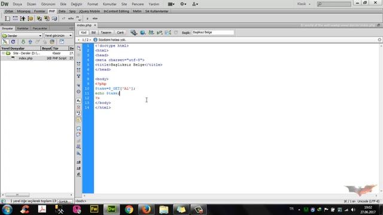Image resolution: width=383 pixels, height=215 pixels.
Task: Open the preview in browser dropdown
Action: pyautogui.click(x=142, y=32)
